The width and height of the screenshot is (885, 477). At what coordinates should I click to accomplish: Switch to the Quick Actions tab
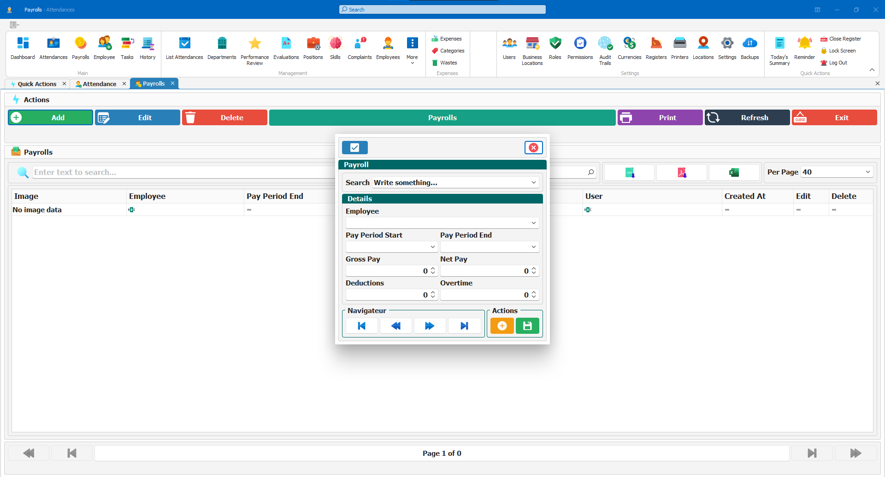point(38,84)
